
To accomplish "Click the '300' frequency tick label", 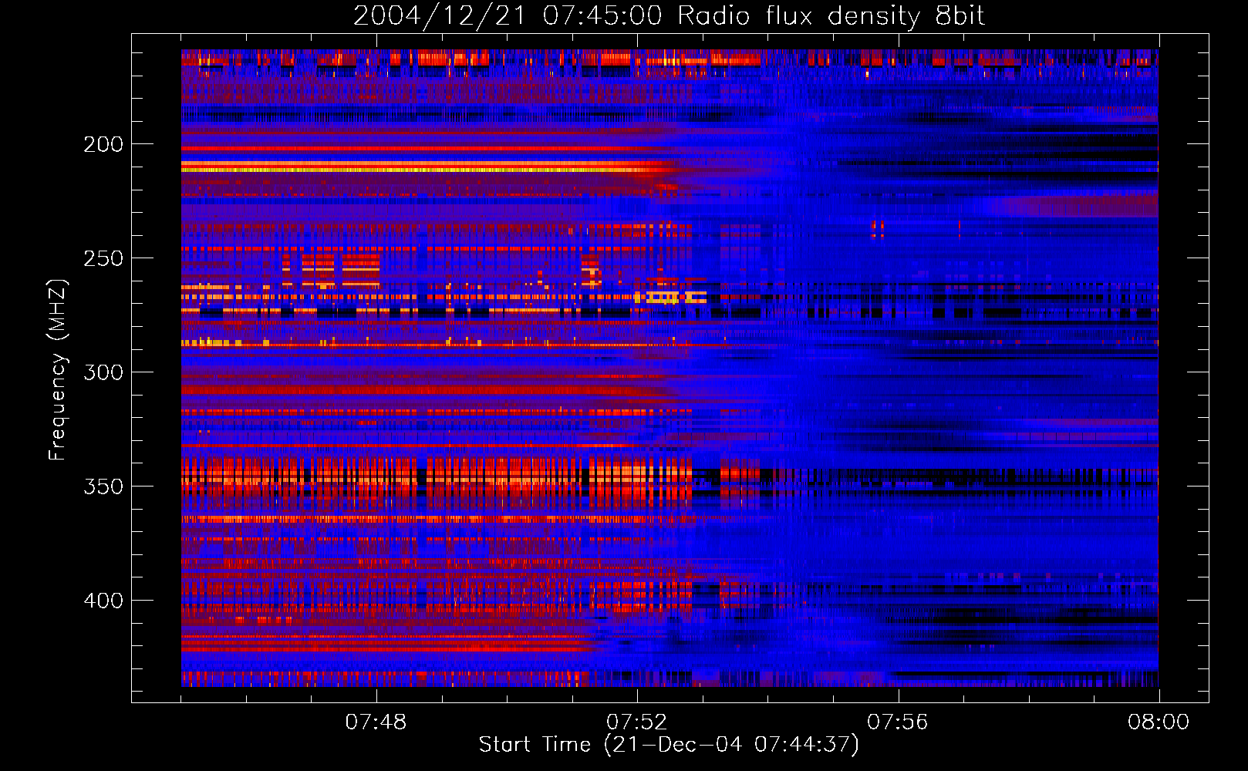I will click(103, 372).
